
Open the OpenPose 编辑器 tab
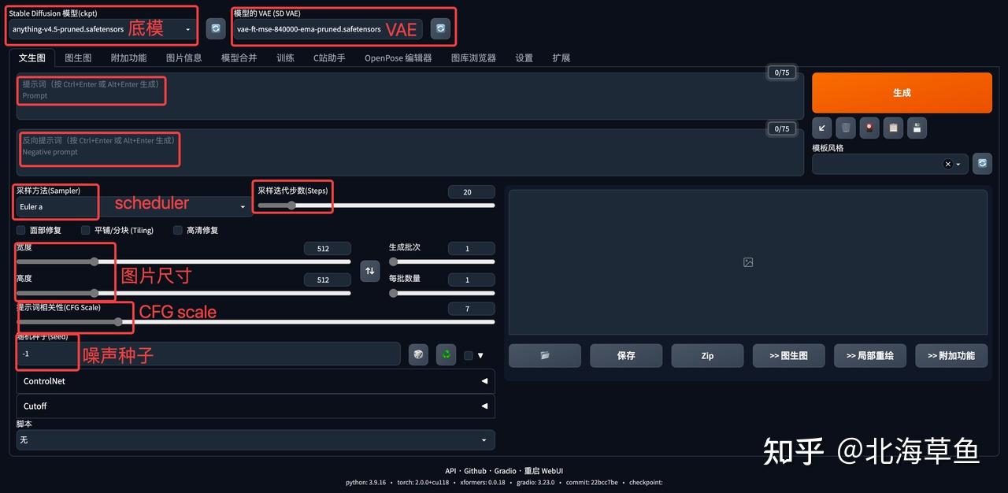398,57
